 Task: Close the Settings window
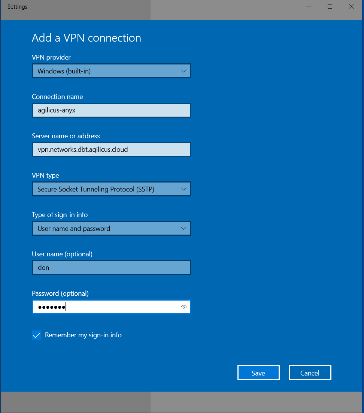(x=351, y=6)
